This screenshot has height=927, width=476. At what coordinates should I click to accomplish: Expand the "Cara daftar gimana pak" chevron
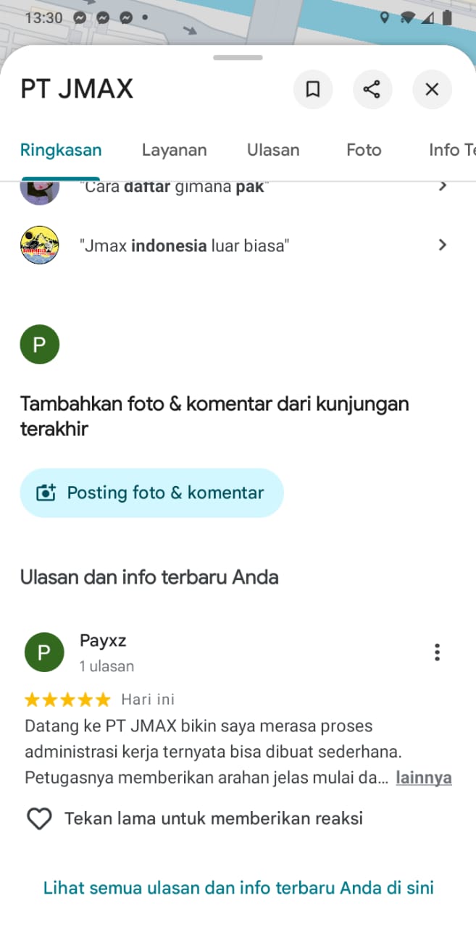point(443,187)
